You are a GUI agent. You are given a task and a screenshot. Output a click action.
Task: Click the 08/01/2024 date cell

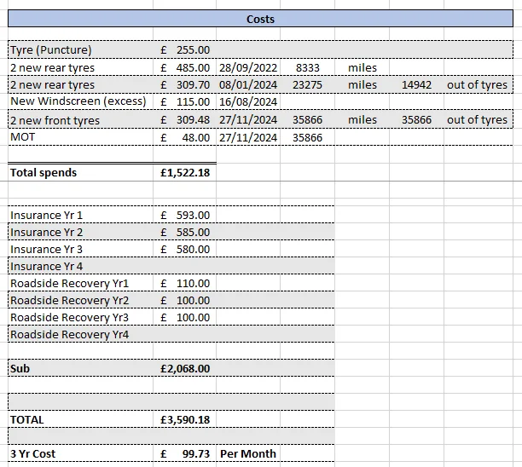[248, 85]
